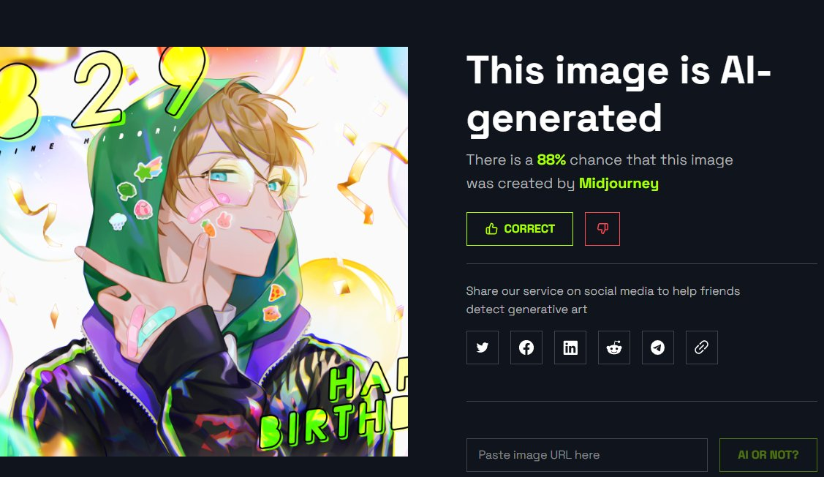The height and width of the screenshot is (477, 824).
Task: Share the result on Twitter
Action: 483,348
